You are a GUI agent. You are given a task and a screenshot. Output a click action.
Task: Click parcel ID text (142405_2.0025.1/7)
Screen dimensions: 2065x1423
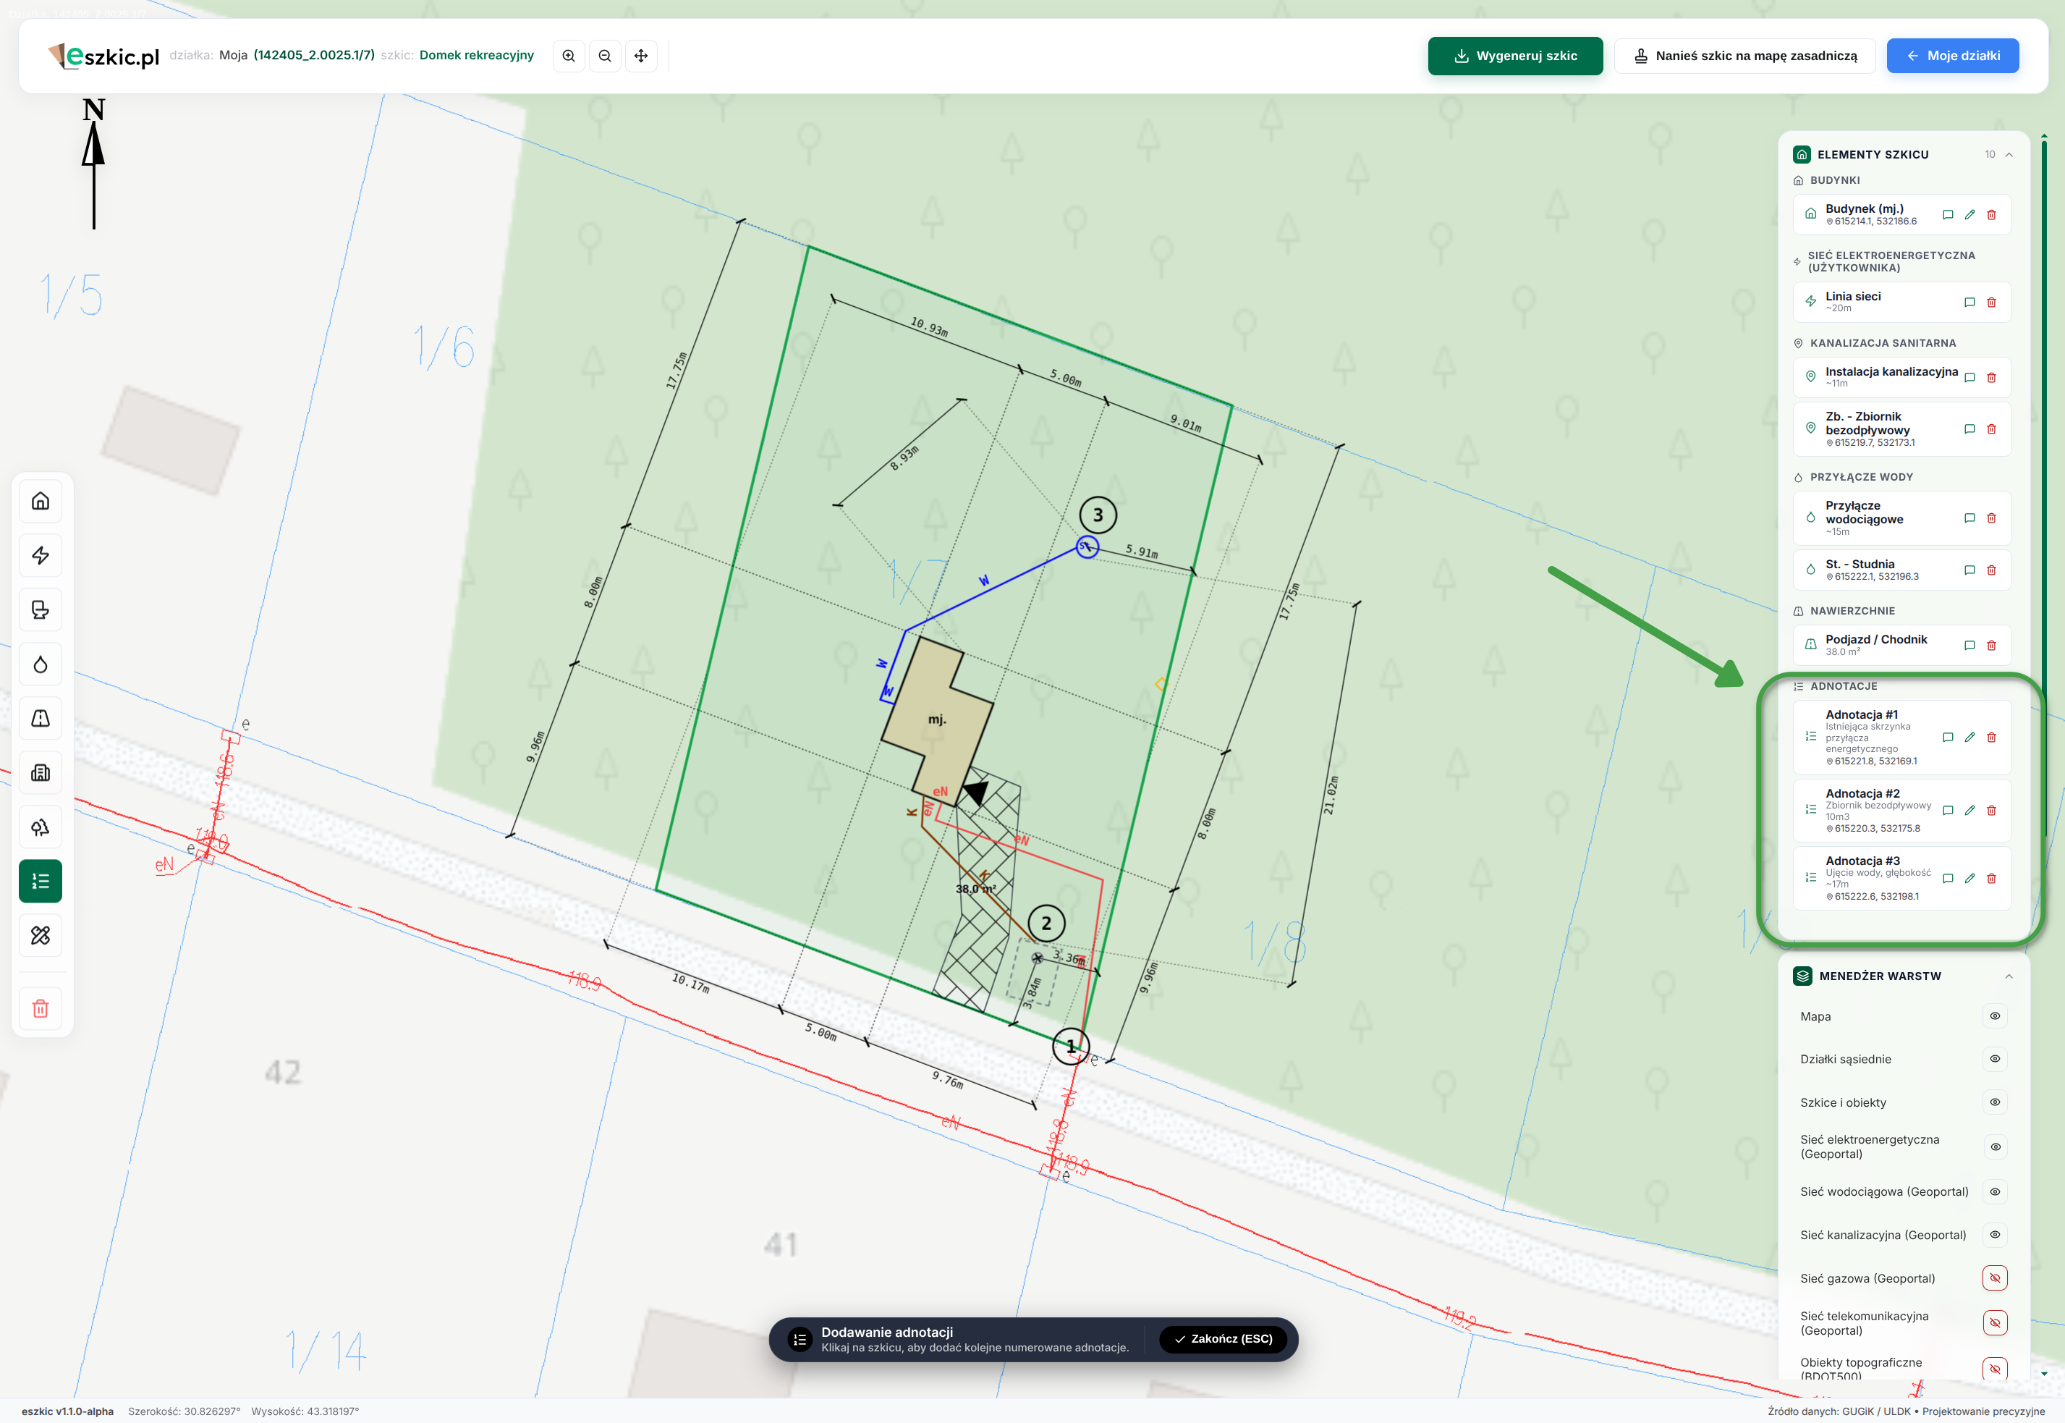314,55
